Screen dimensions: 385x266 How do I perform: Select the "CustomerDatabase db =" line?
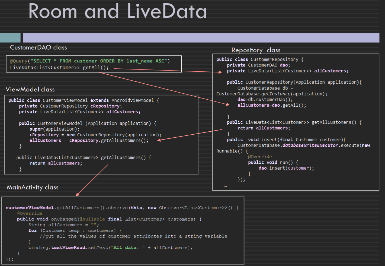(x=265, y=88)
